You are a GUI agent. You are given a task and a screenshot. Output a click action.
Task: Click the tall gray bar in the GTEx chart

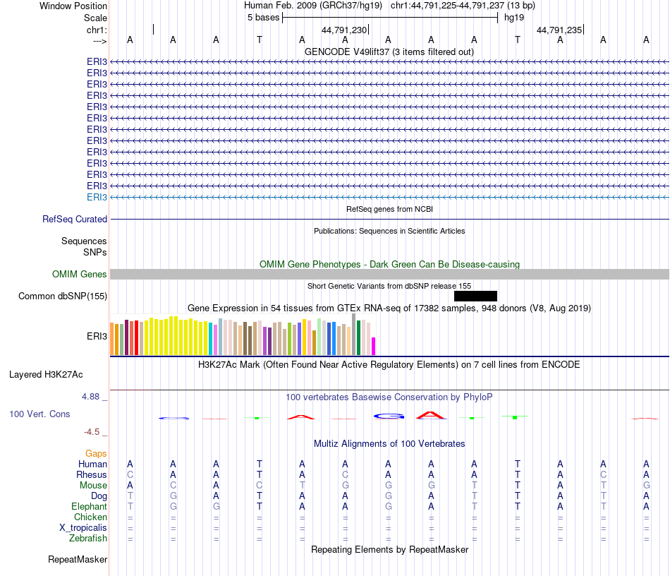pyautogui.click(x=354, y=335)
